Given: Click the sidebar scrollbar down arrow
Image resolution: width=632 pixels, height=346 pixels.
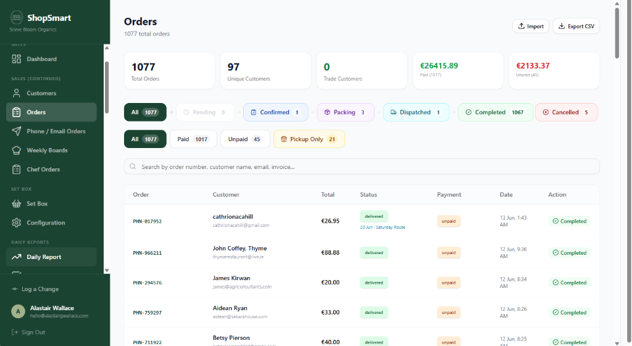Looking at the screenshot, I should pyautogui.click(x=107, y=271).
